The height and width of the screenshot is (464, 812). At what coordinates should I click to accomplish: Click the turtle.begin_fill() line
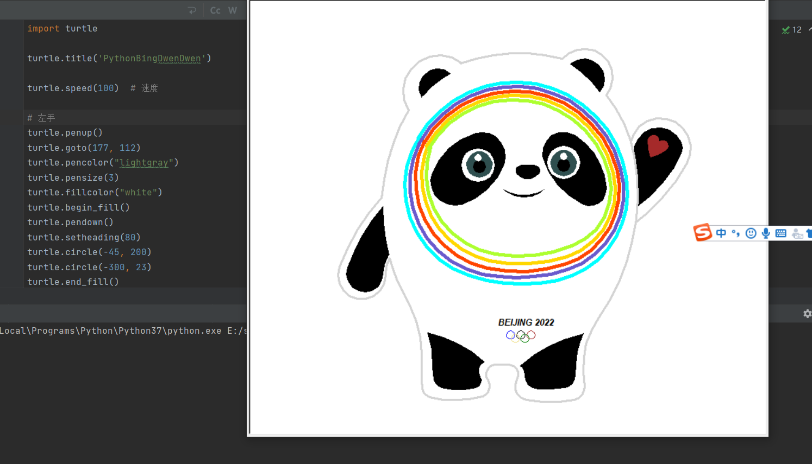point(78,207)
